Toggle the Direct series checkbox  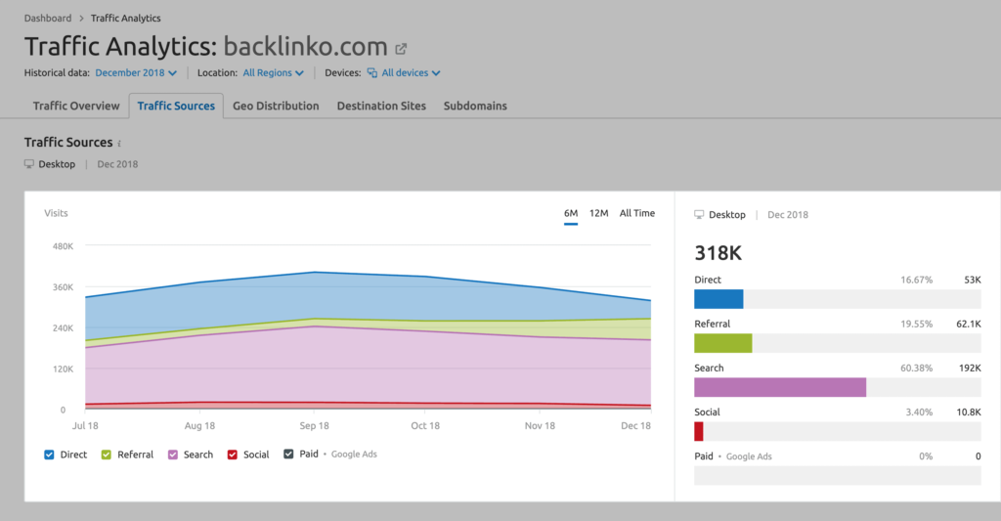pos(50,455)
